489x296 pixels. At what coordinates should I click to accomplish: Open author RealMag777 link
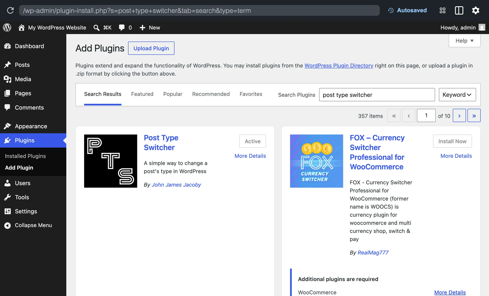pos(373,253)
